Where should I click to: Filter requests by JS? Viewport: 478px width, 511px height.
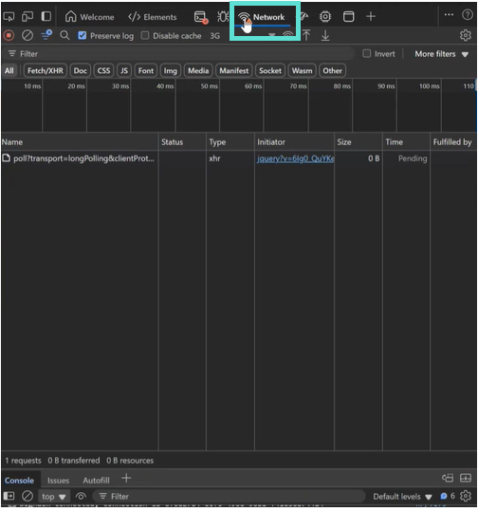point(124,70)
